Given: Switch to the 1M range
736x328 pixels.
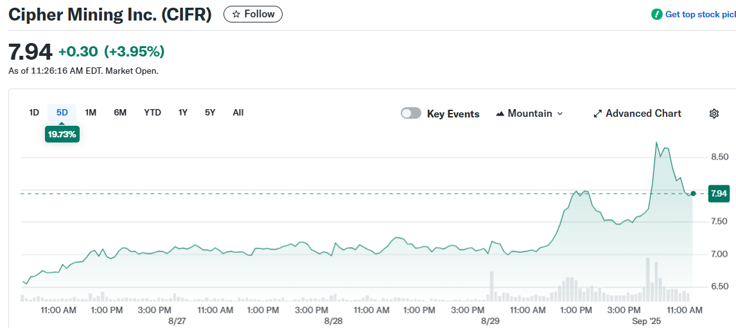Looking at the screenshot, I should point(91,112).
